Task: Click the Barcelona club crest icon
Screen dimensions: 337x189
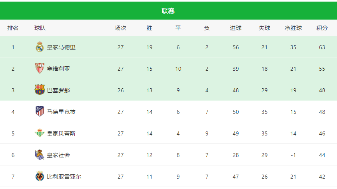Action: (40, 90)
